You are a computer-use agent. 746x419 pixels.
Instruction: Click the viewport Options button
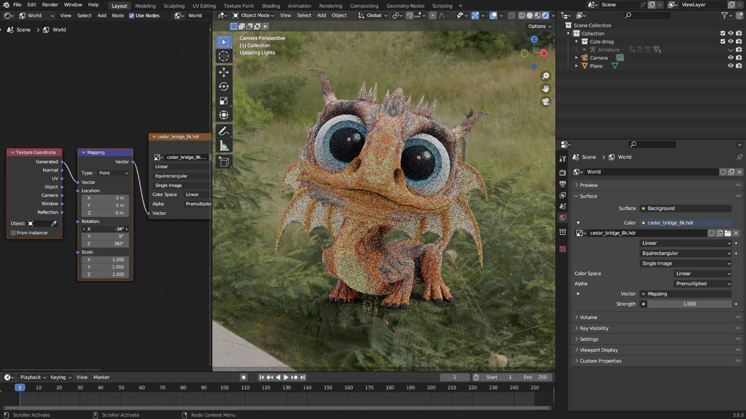(539, 26)
